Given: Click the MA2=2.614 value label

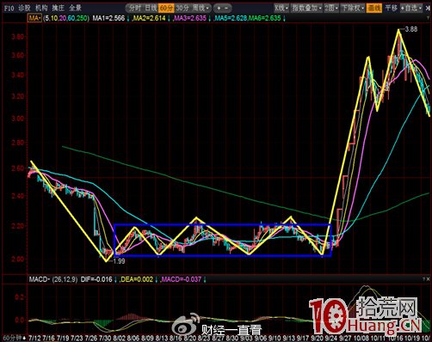Looking at the screenshot, I should click(x=150, y=18).
